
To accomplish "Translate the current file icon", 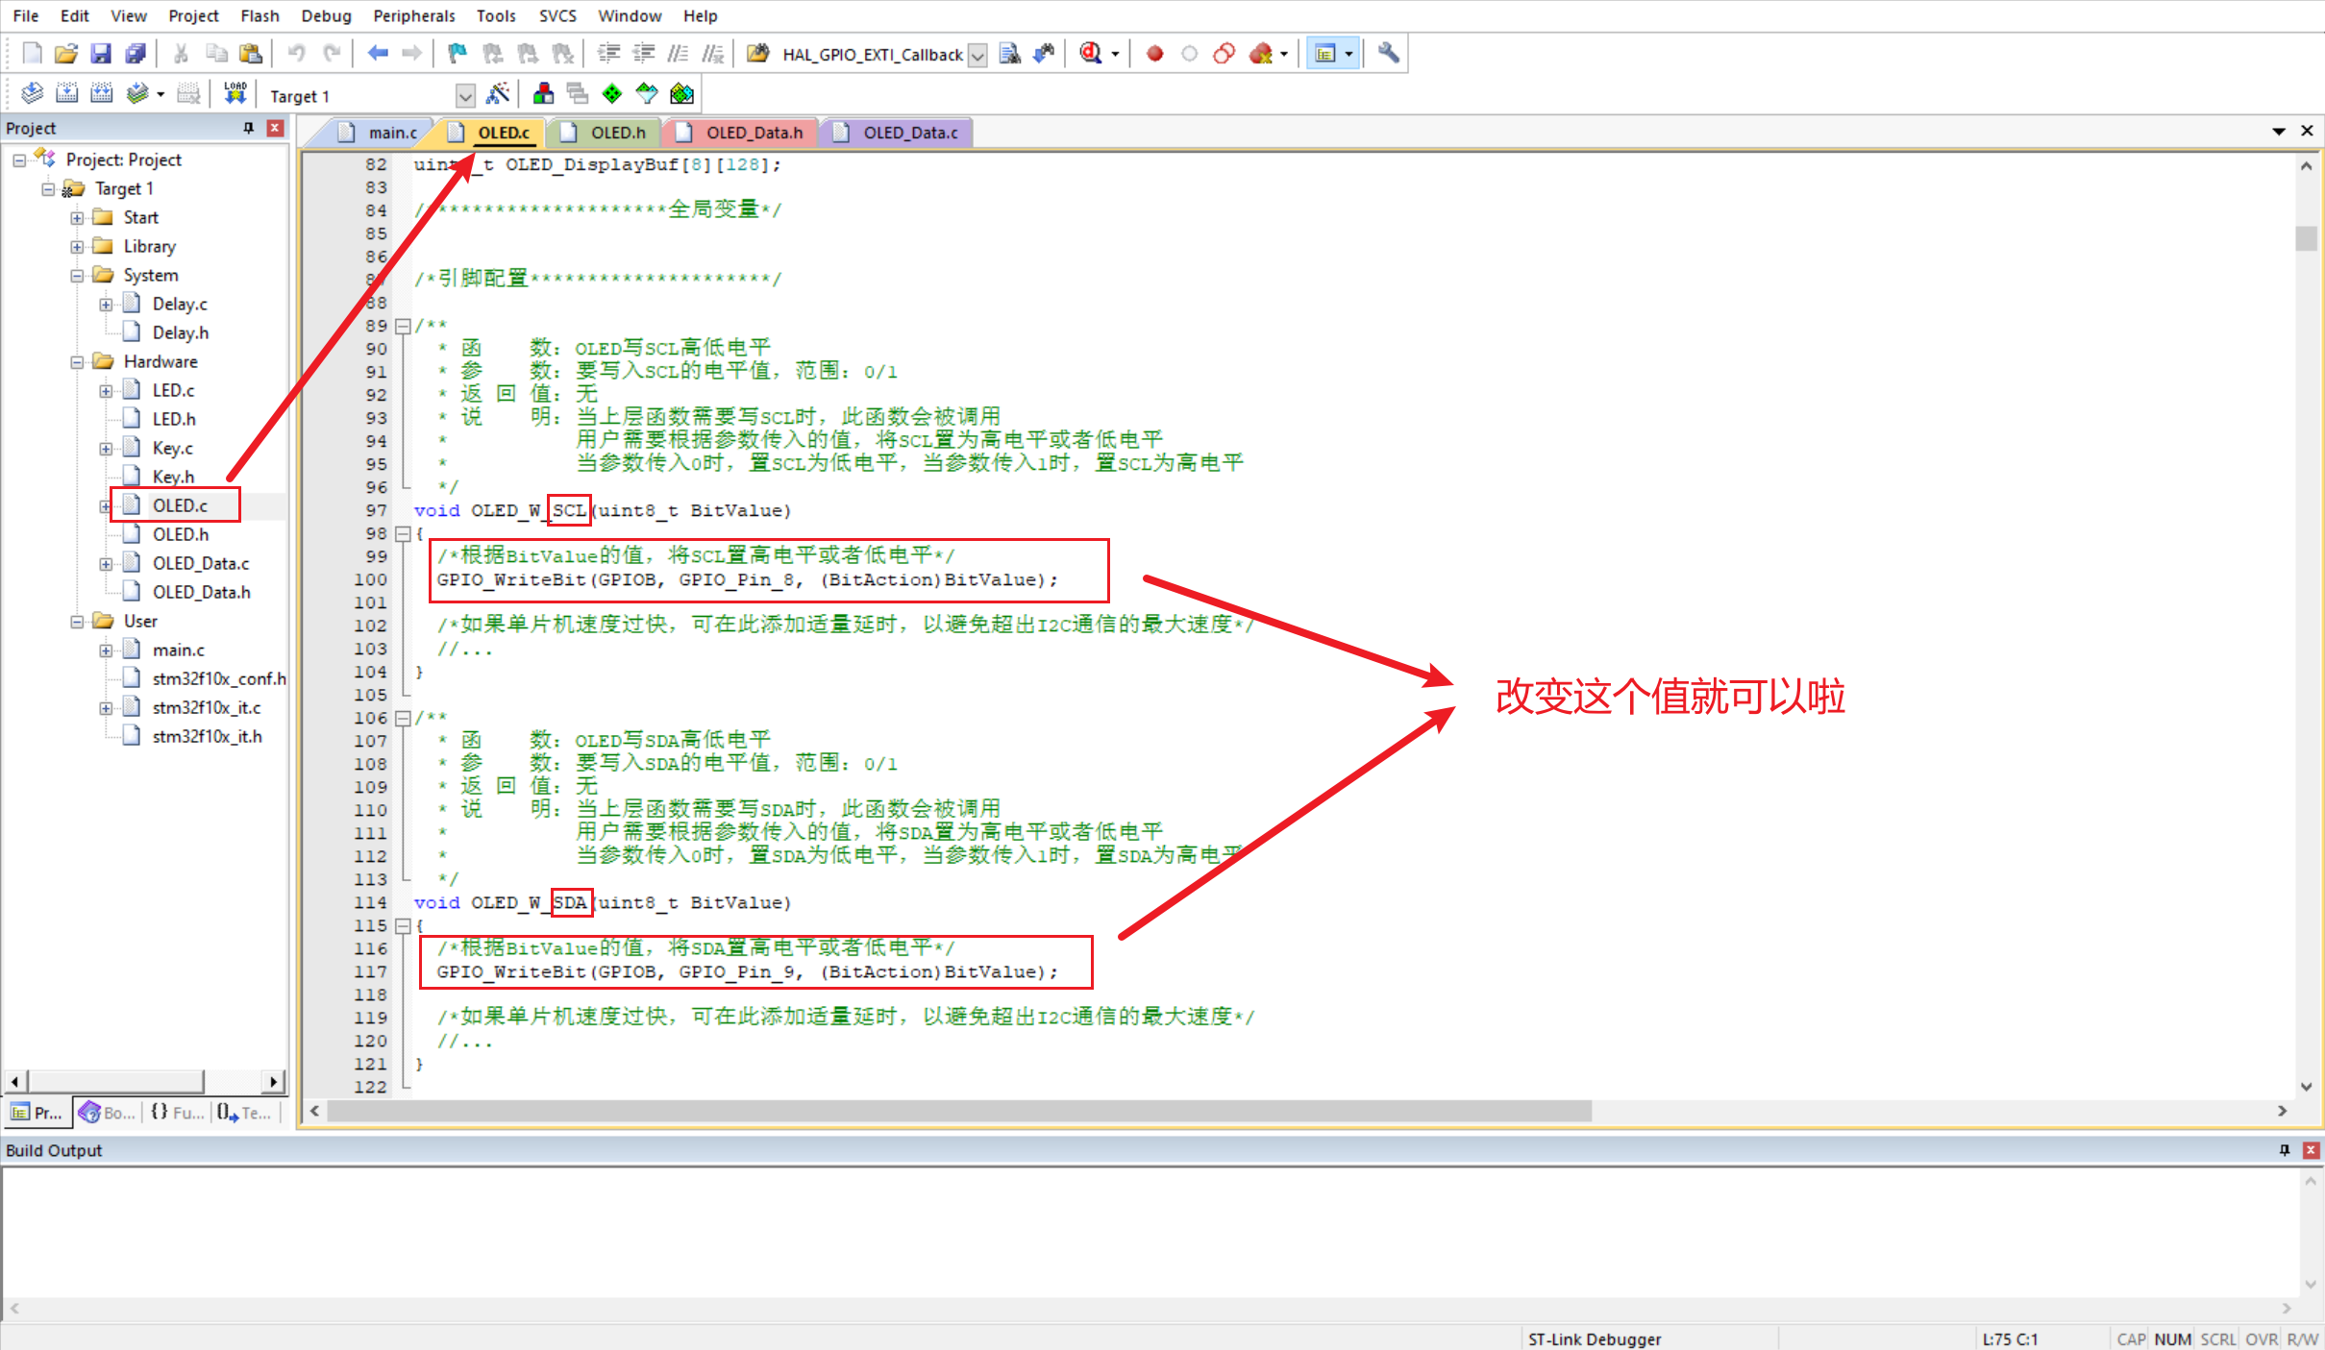I will click(x=32, y=94).
